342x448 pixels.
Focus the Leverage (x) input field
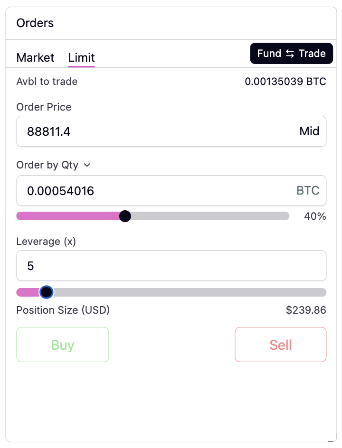coord(171,266)
